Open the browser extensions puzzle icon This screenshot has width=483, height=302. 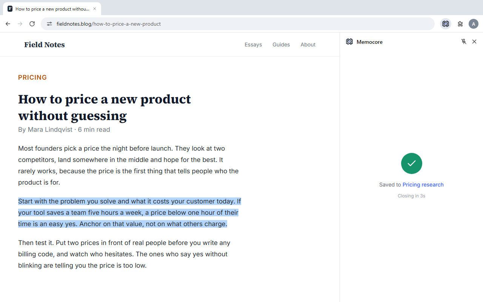pyautogui.click(x=460, y=24)
